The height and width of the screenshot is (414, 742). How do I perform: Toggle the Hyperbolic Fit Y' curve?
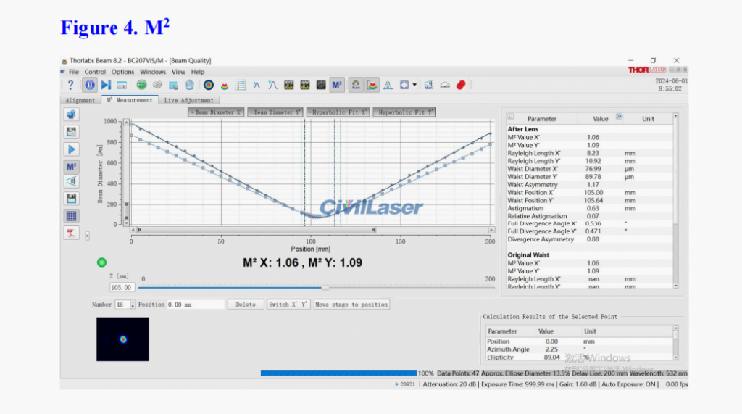click(x=404, y=112)
